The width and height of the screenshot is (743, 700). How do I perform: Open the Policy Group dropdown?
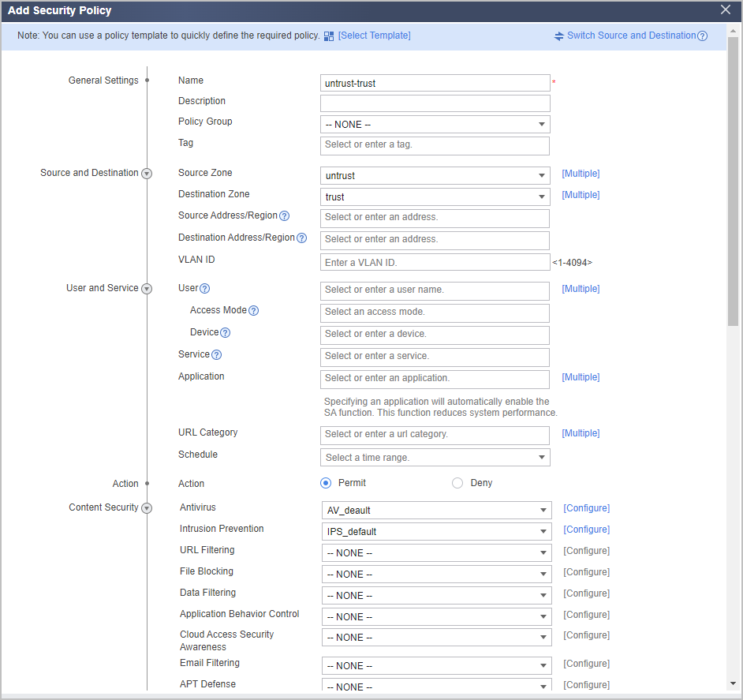[x=435, y=124]
